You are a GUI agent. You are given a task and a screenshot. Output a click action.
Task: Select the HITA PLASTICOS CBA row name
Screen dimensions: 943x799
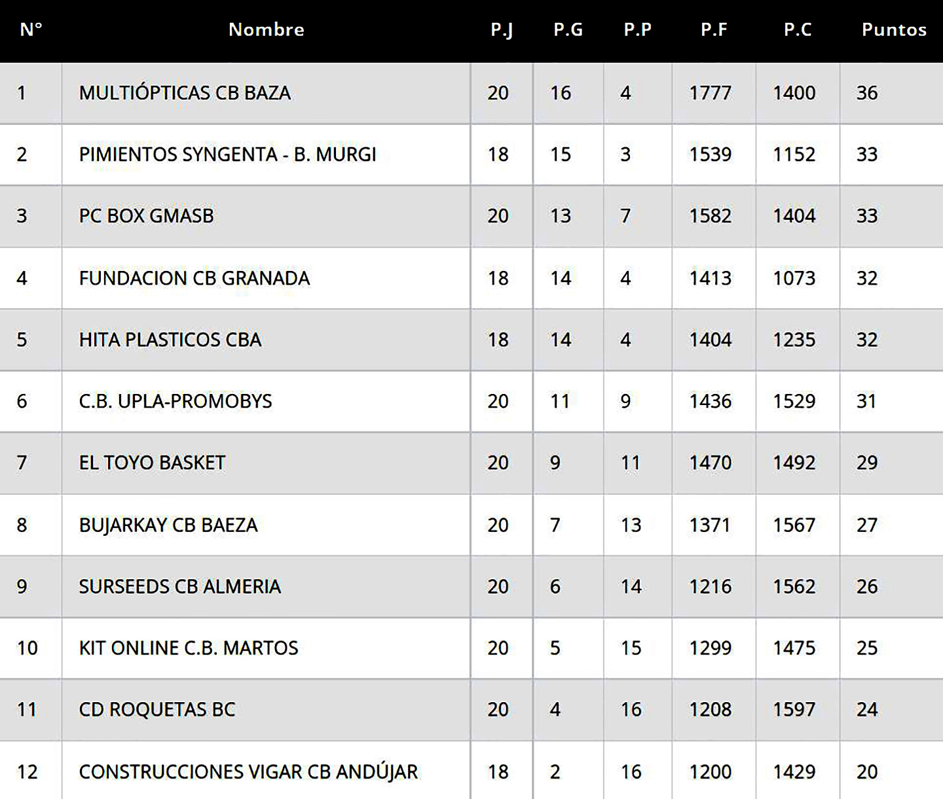[170, 340]
